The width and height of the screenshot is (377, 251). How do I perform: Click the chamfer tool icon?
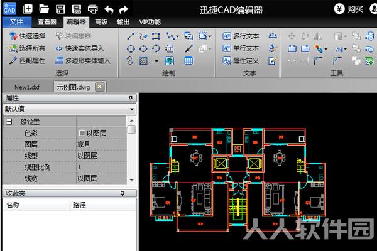coord(337,61)
